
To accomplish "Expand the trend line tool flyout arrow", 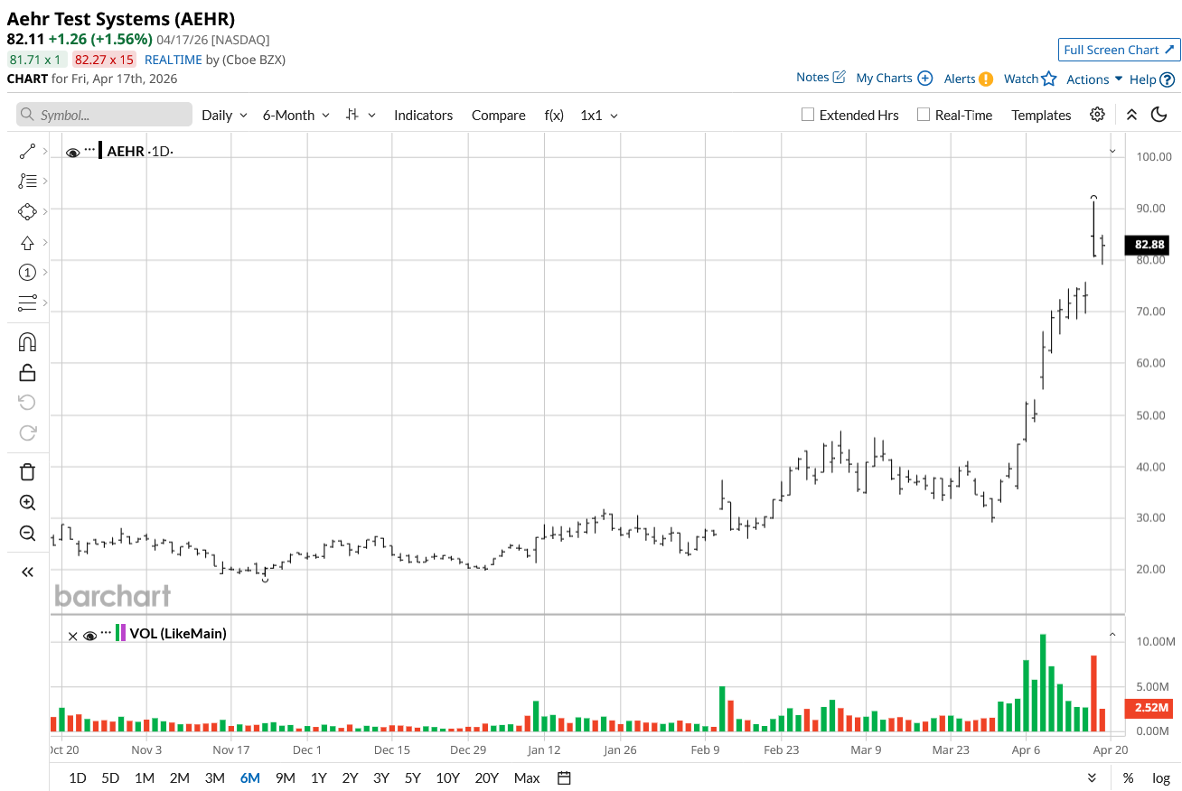I will point(45,151).
